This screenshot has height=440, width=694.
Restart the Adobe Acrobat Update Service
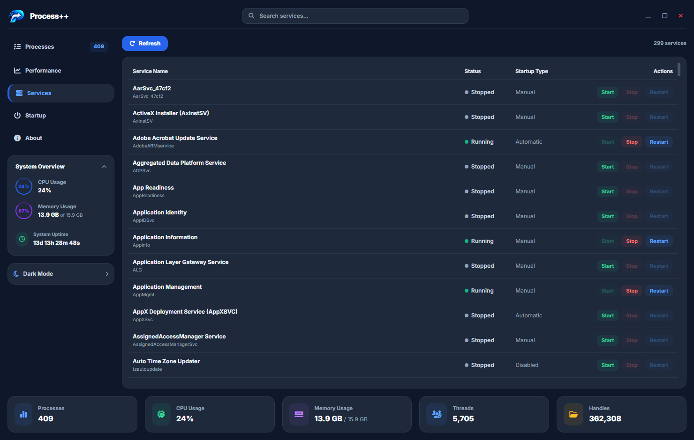click(659, 142)
